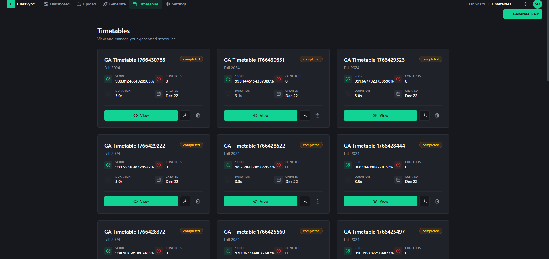Download GA Timetable 1766429222

185,201
